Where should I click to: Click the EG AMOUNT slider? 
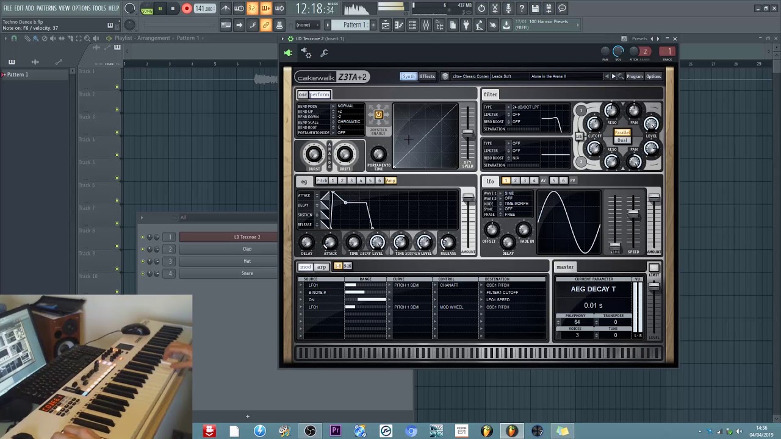(469, 198)
